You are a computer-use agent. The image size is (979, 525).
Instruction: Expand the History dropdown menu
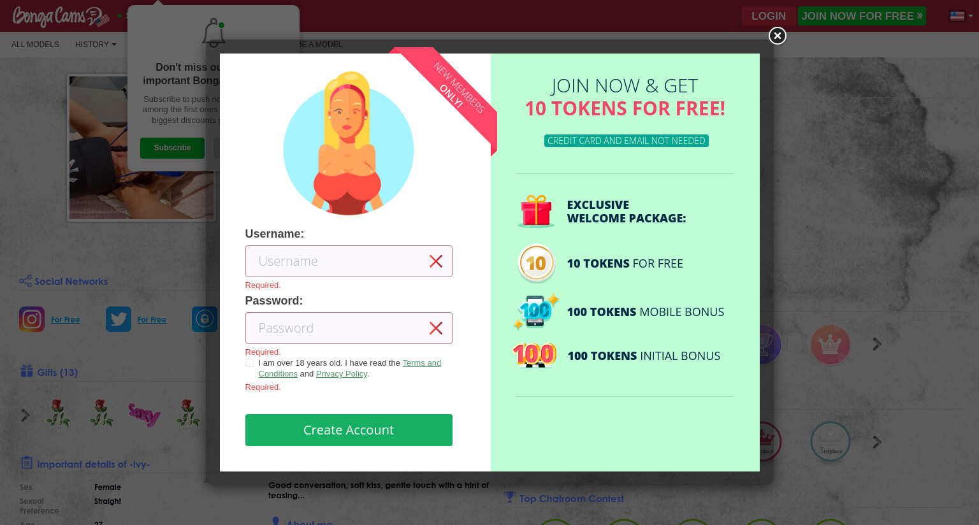[x=96, y=45]
